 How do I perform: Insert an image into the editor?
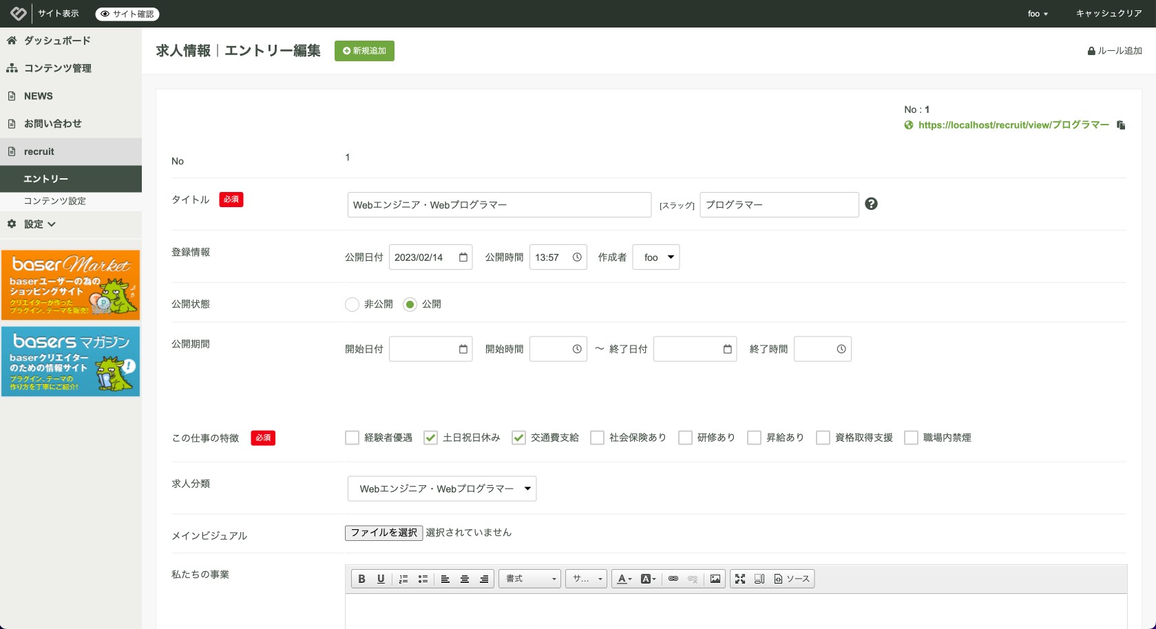pyautogui.click(x=715, y=579)
